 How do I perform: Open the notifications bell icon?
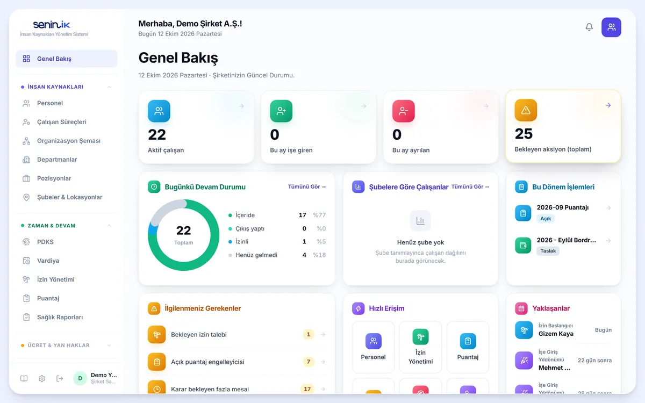[589, 27]
